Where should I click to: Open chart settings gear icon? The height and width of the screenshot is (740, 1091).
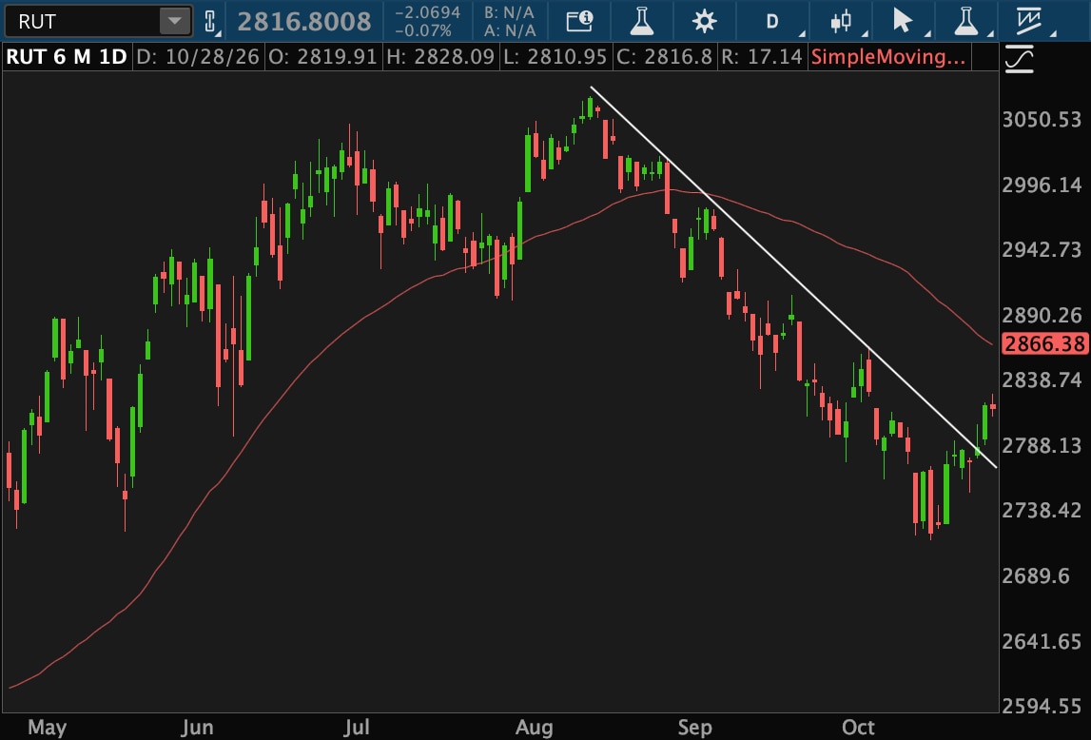tap(704, 22)
